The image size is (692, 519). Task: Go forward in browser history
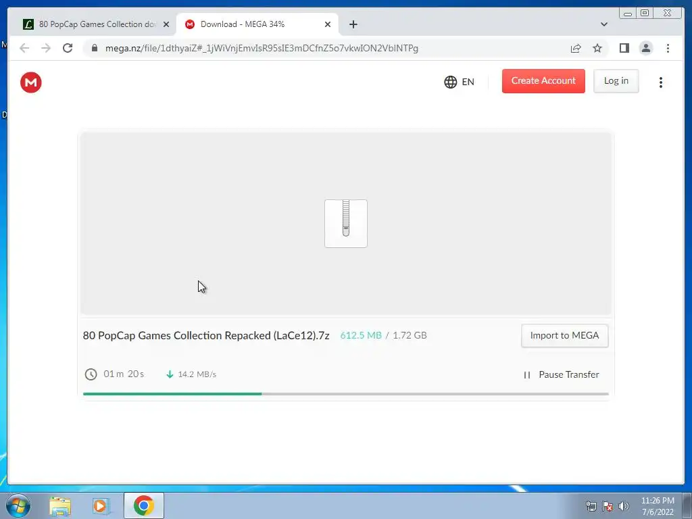46,48
